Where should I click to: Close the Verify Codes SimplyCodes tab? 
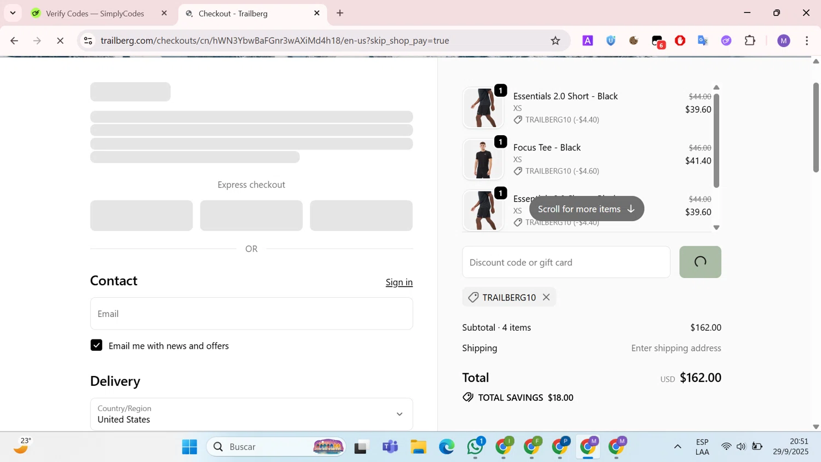tap(164, 13)
